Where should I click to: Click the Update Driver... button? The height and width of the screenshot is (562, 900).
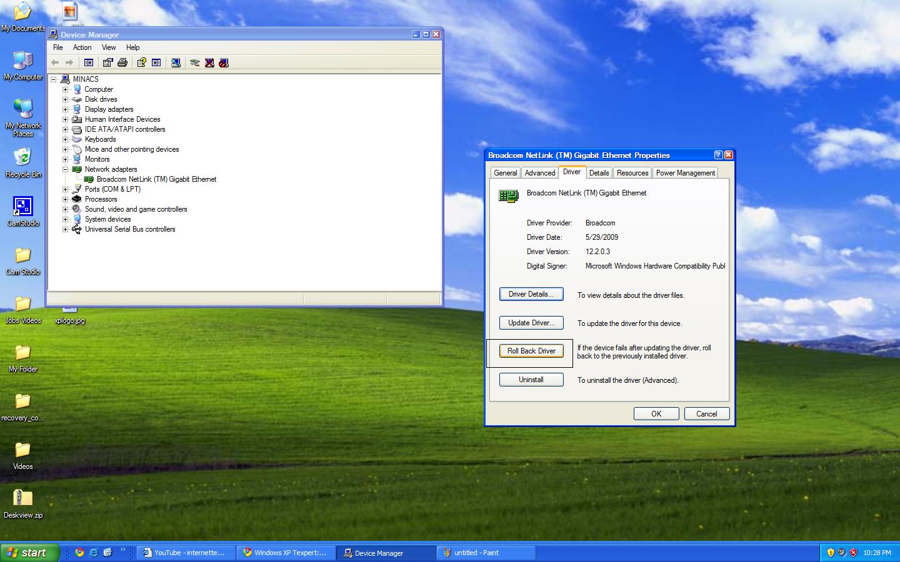point(531,323)
